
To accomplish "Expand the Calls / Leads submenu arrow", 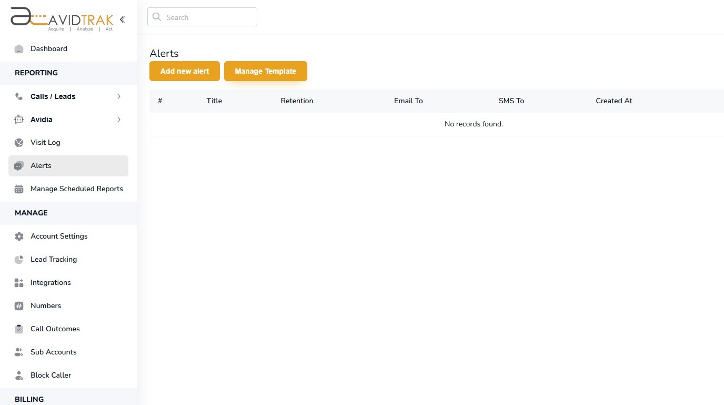I will pos(119,96).
